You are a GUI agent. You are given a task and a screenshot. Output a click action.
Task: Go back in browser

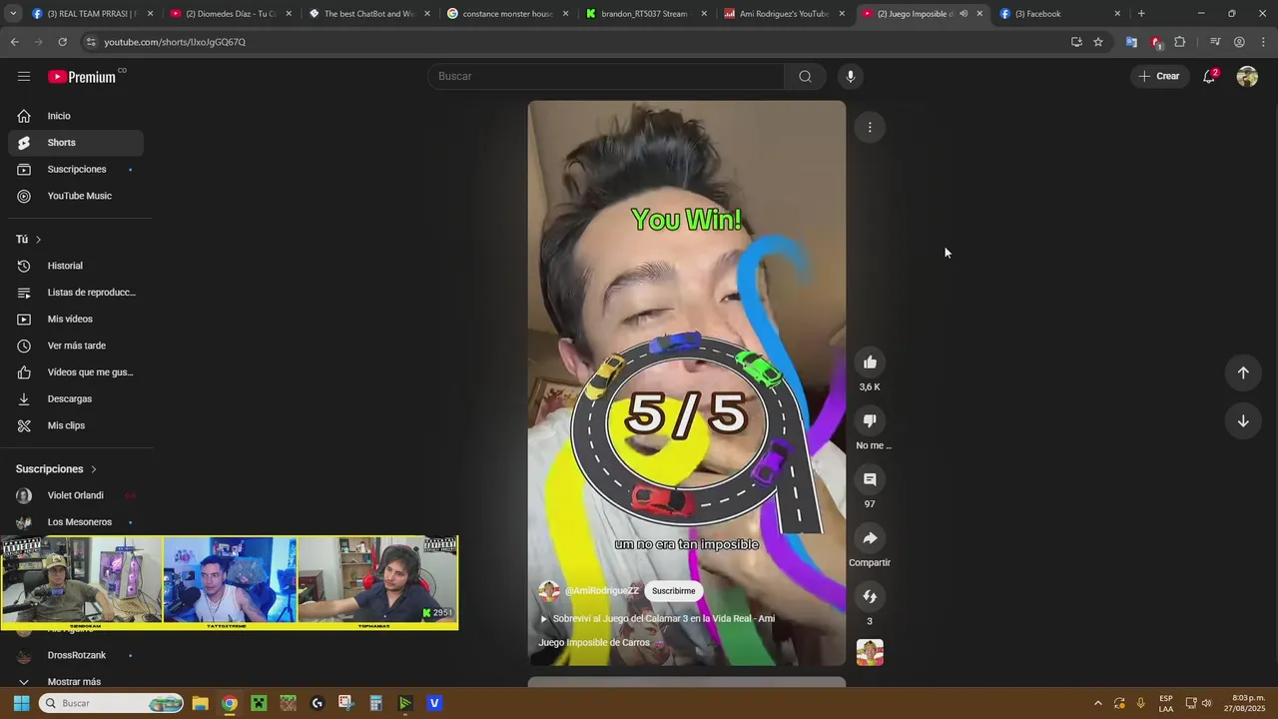tap(14, 42)
